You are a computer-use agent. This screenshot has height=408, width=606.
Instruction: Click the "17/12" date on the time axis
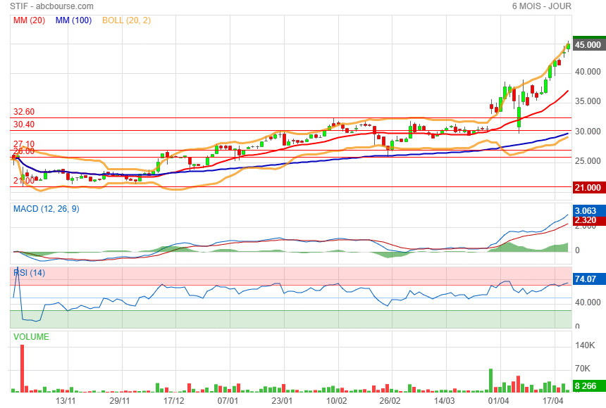click(174, 401)
